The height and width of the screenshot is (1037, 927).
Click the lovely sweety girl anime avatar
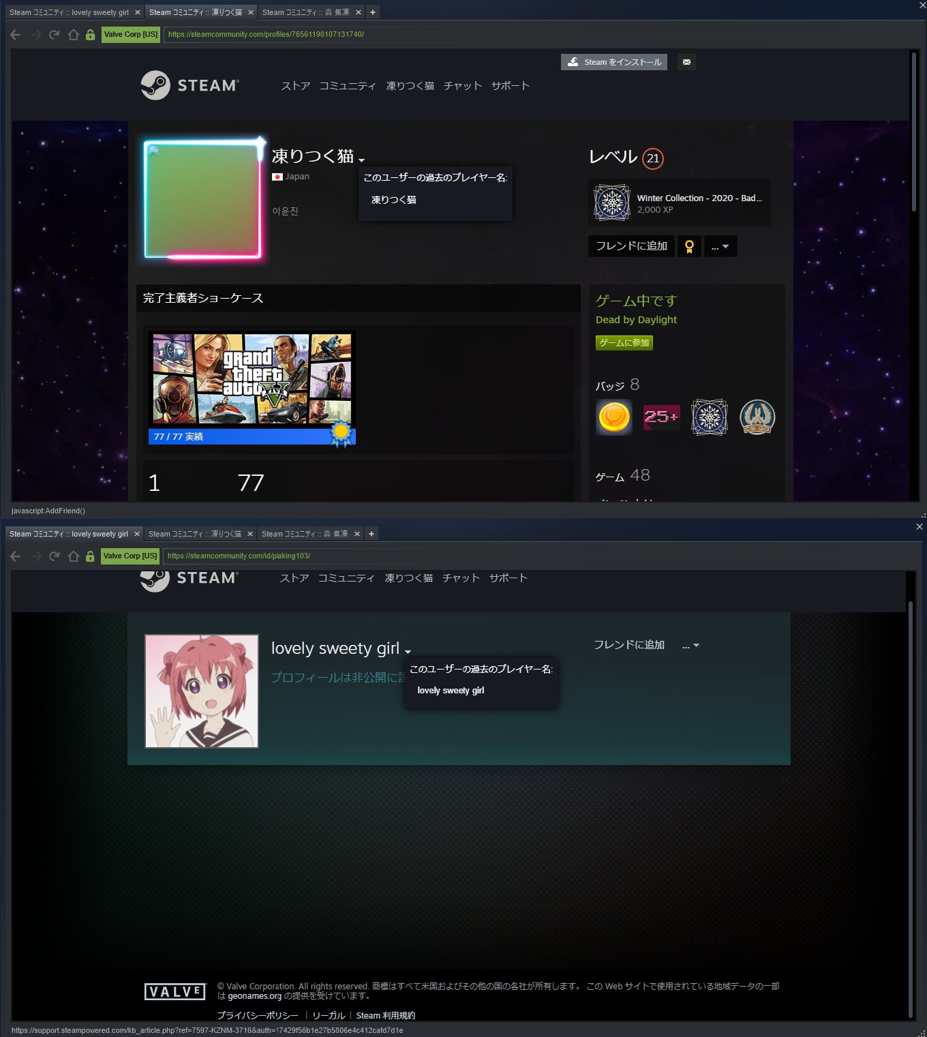coord(202,691)
